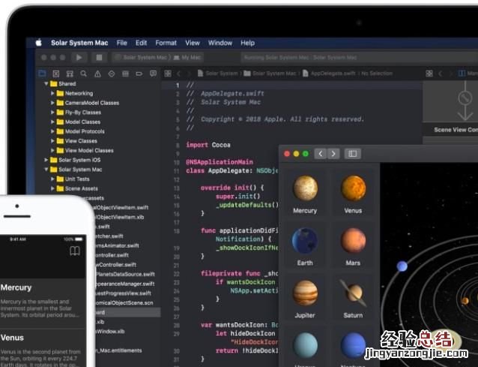Image resolution: width=478 pixels, height=367 pixels.
Task: Expand the Solar System iOS group
Action: pyautogui.click(x=45, y=160)
